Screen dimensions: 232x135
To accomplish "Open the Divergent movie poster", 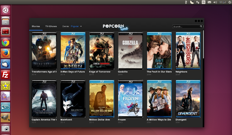I will (188, 99).
